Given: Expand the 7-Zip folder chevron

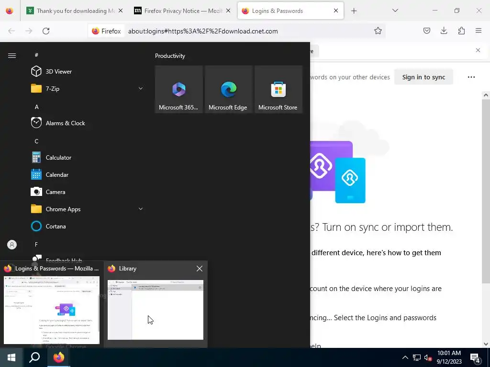Looking at the screenshot, I should point(141,88).
